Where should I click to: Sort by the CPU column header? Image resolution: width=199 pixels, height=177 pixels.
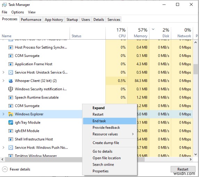click(x=117, y=33)
